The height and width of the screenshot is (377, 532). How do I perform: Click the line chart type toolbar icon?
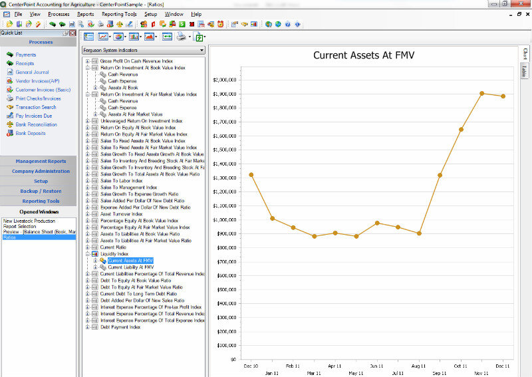tap(103, 37)
